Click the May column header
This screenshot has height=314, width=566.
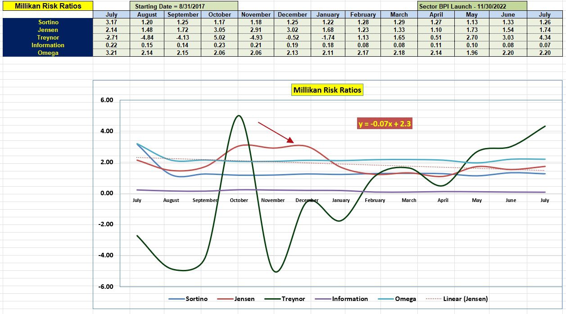472,15
